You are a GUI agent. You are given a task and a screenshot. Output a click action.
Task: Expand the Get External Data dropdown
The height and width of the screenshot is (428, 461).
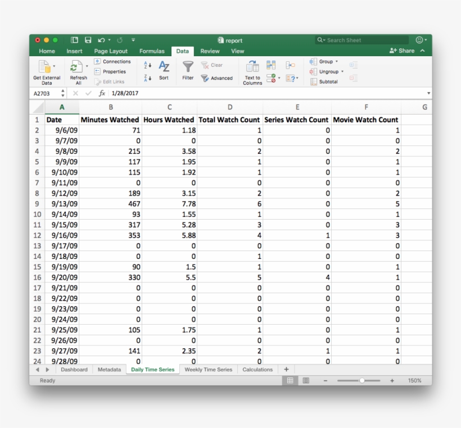54,66
